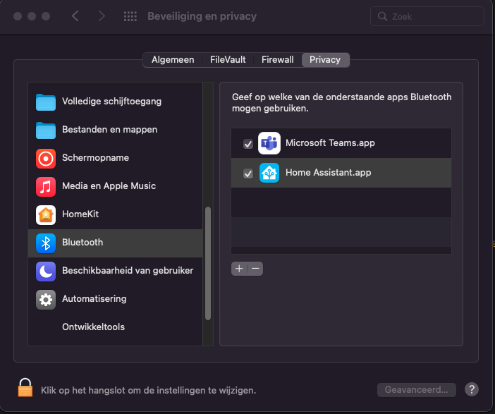Viewport: 495px width, 414px height.
Task: Click the zoom window button
Action: (x=46, y=16)
